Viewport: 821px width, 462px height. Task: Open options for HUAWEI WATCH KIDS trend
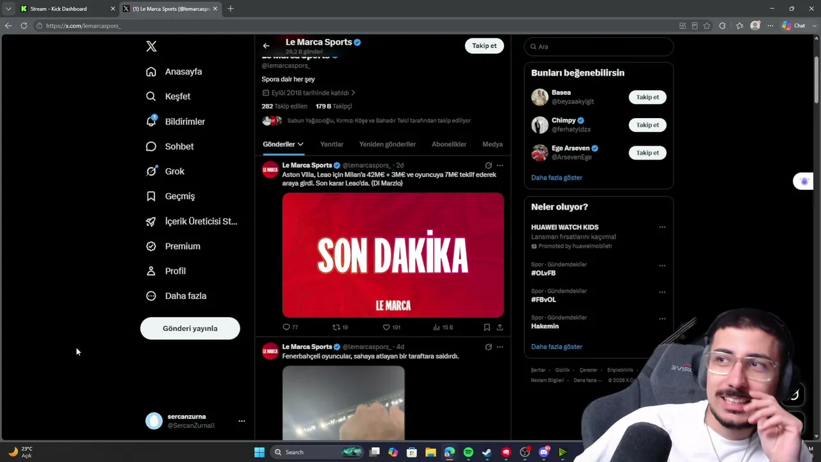point(663,227)
